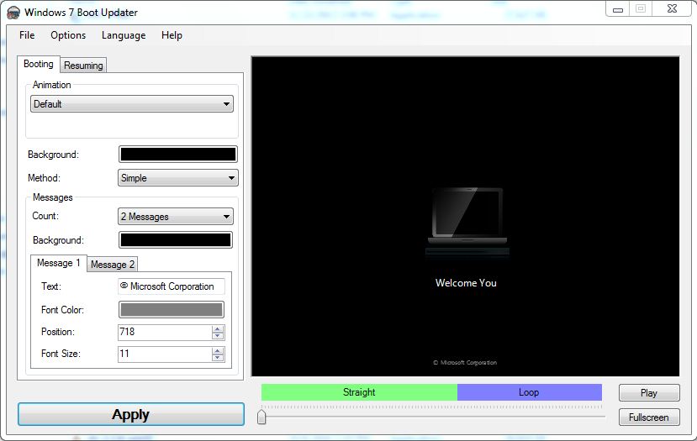Increase Position with the up arrow
The height and width of the screenshot is (441, 697).
point(218,329)
